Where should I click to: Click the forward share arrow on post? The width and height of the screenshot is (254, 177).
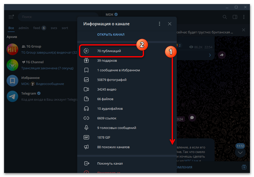(x=222, y=55)
